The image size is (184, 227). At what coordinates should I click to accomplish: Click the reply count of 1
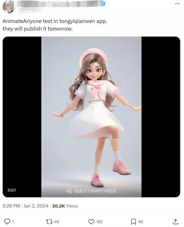[x=13, y=222]
